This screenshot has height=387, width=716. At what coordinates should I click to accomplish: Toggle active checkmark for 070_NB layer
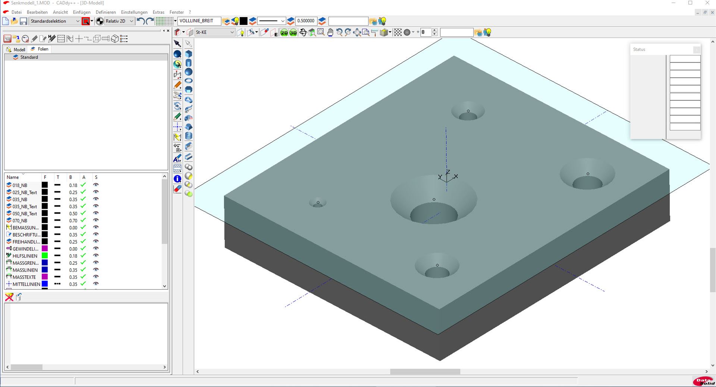83,220
